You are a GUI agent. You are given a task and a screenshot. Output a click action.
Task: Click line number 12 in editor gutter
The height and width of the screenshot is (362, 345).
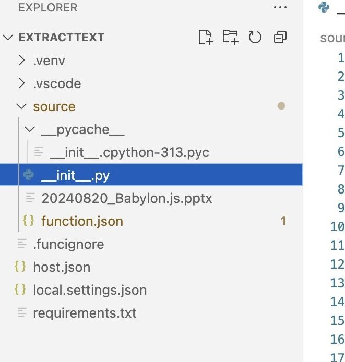pos(338,264)
